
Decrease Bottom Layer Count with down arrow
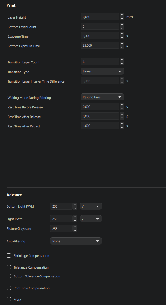click(x=122, y=28)
